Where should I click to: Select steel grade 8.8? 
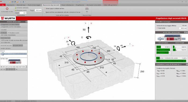click(10, 69)
